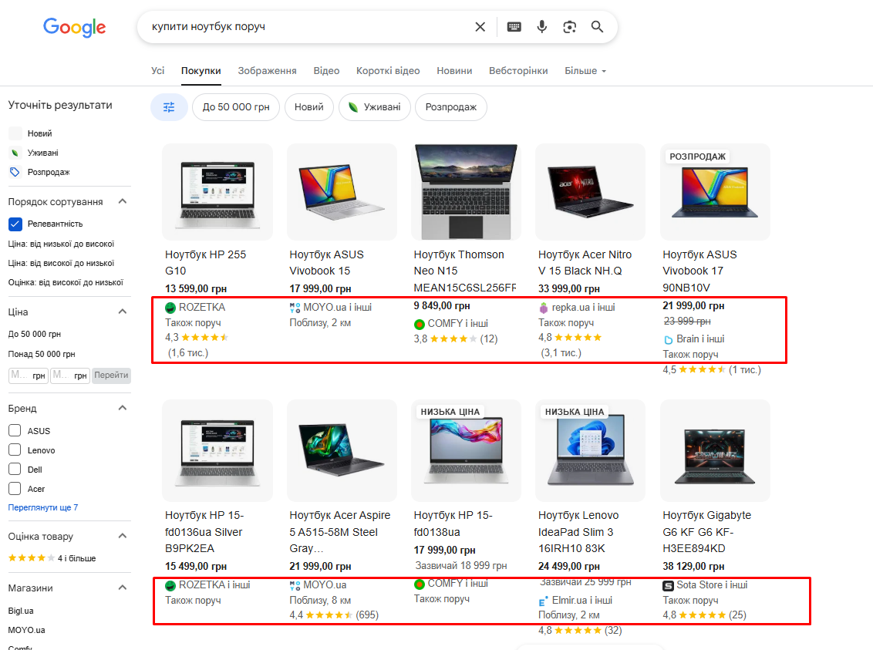Screen dimensions: 873x650
Task: Open Lenovo IdeaPad Slim 3 product image
Action: [590, 450]
